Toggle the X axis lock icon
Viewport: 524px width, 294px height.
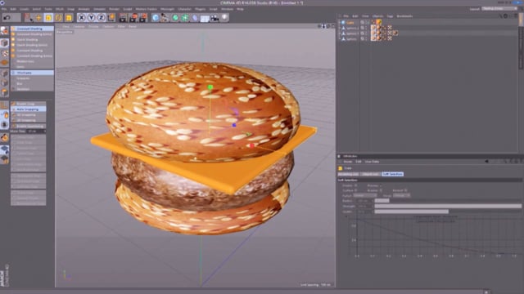coord(81,18)
